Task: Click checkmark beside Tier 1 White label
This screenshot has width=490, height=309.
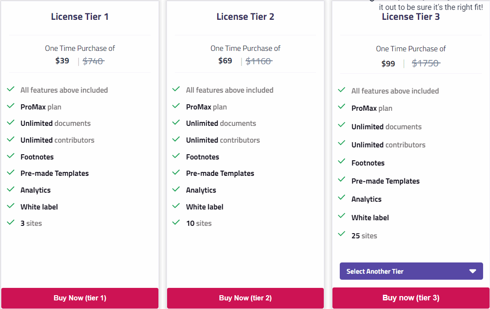Action: [x=11, y=206]
